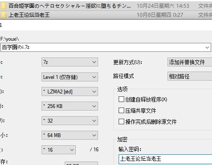Click the date 10月8日星期四 0:27

click(x=160, y=15)
